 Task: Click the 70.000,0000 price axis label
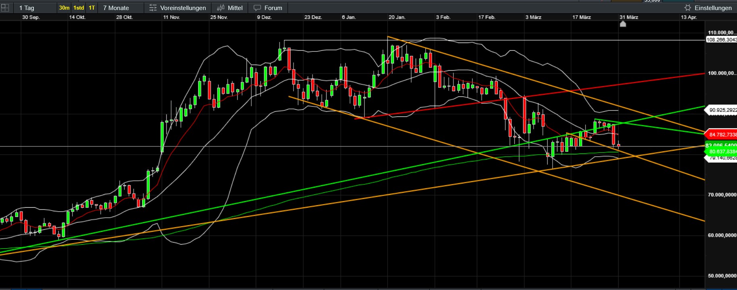point(722,195)
